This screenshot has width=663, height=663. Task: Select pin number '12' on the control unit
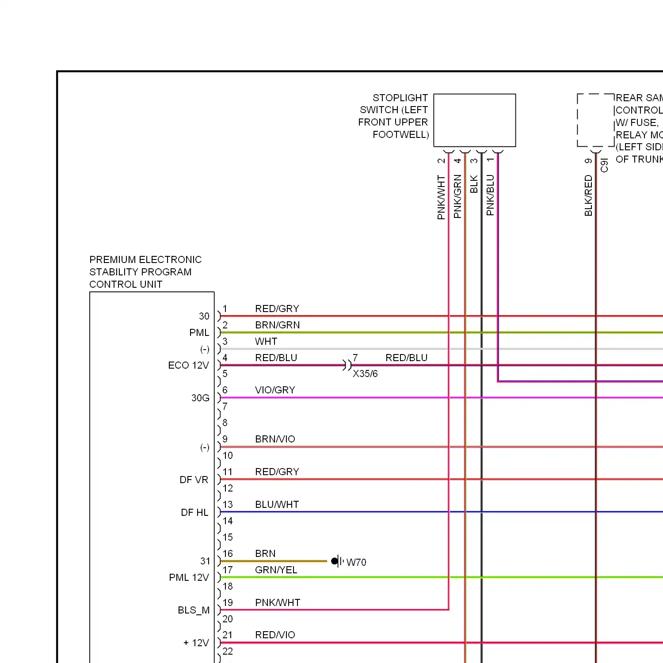228,488
